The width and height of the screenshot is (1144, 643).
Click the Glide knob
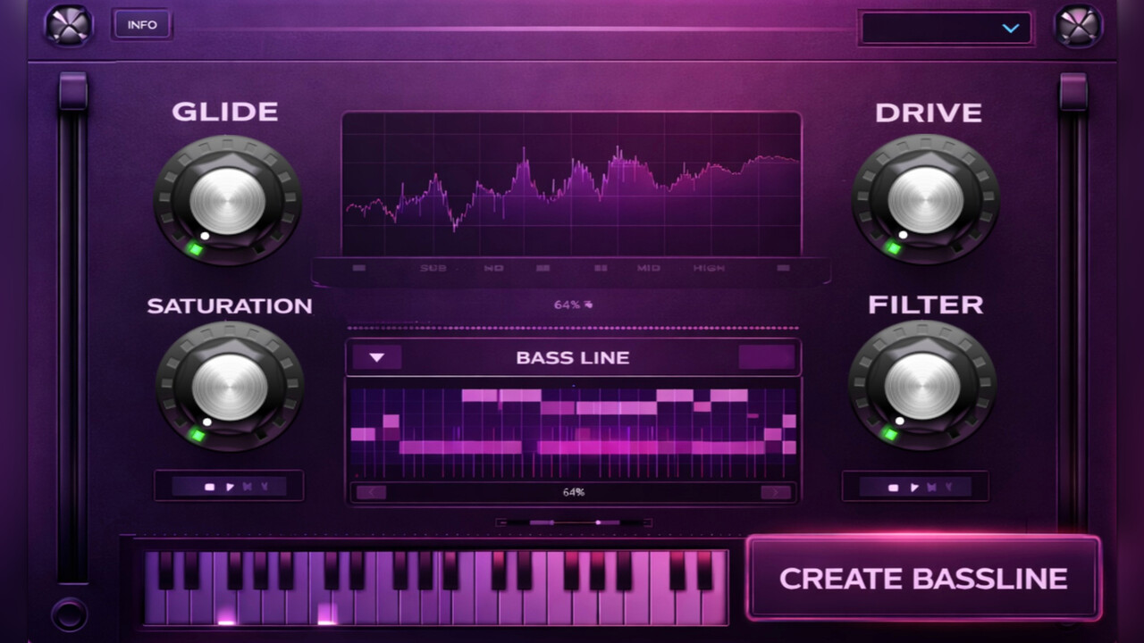pyautogui.click(x=227, y=201)
